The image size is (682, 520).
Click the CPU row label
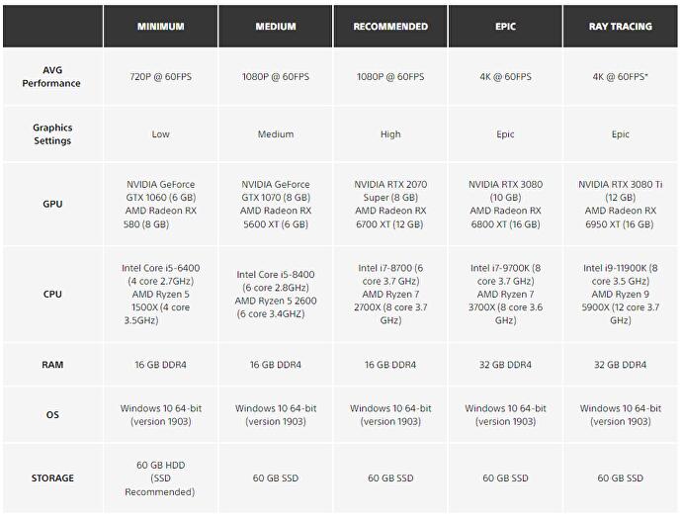(52, 294)
